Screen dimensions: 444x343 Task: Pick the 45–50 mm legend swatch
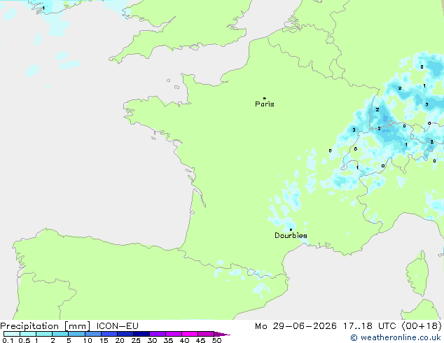coord(206,334)
